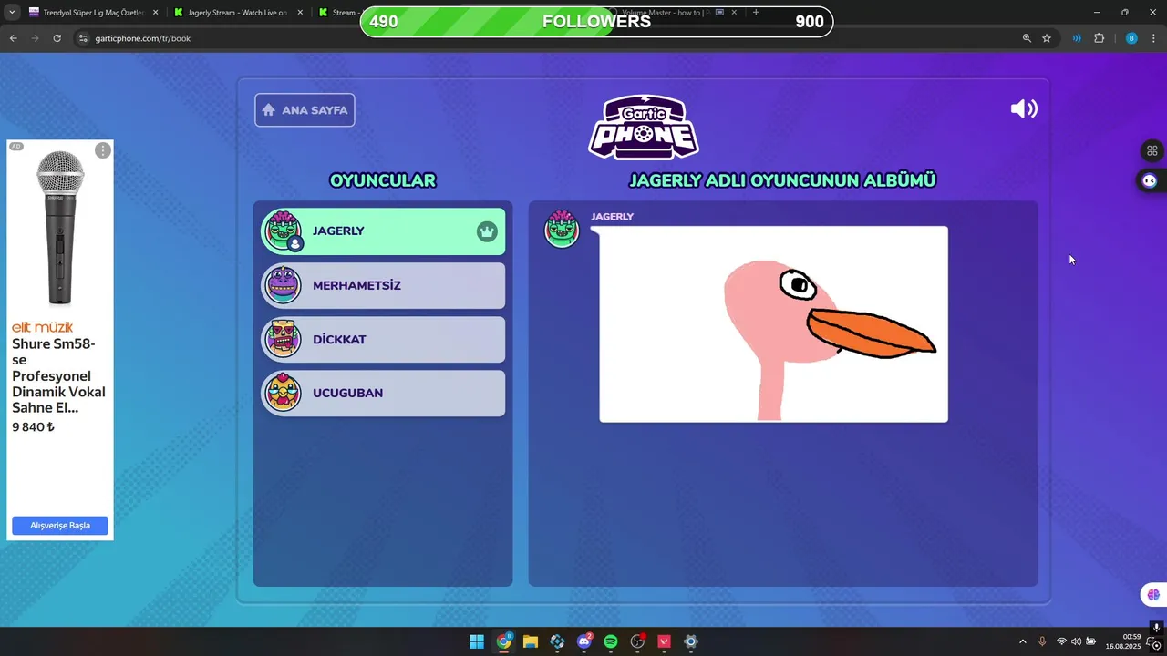Open the browser extensions puzzle icon
Image resolution: width=1167 pixels, height=656 pixels.
pyautogui.click(x=1099, y=38)
